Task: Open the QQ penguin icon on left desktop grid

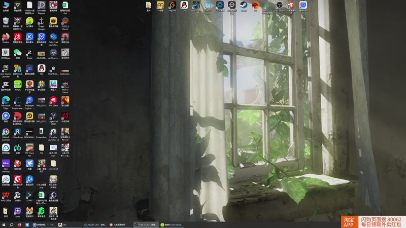Action: (x=42, y=69)
